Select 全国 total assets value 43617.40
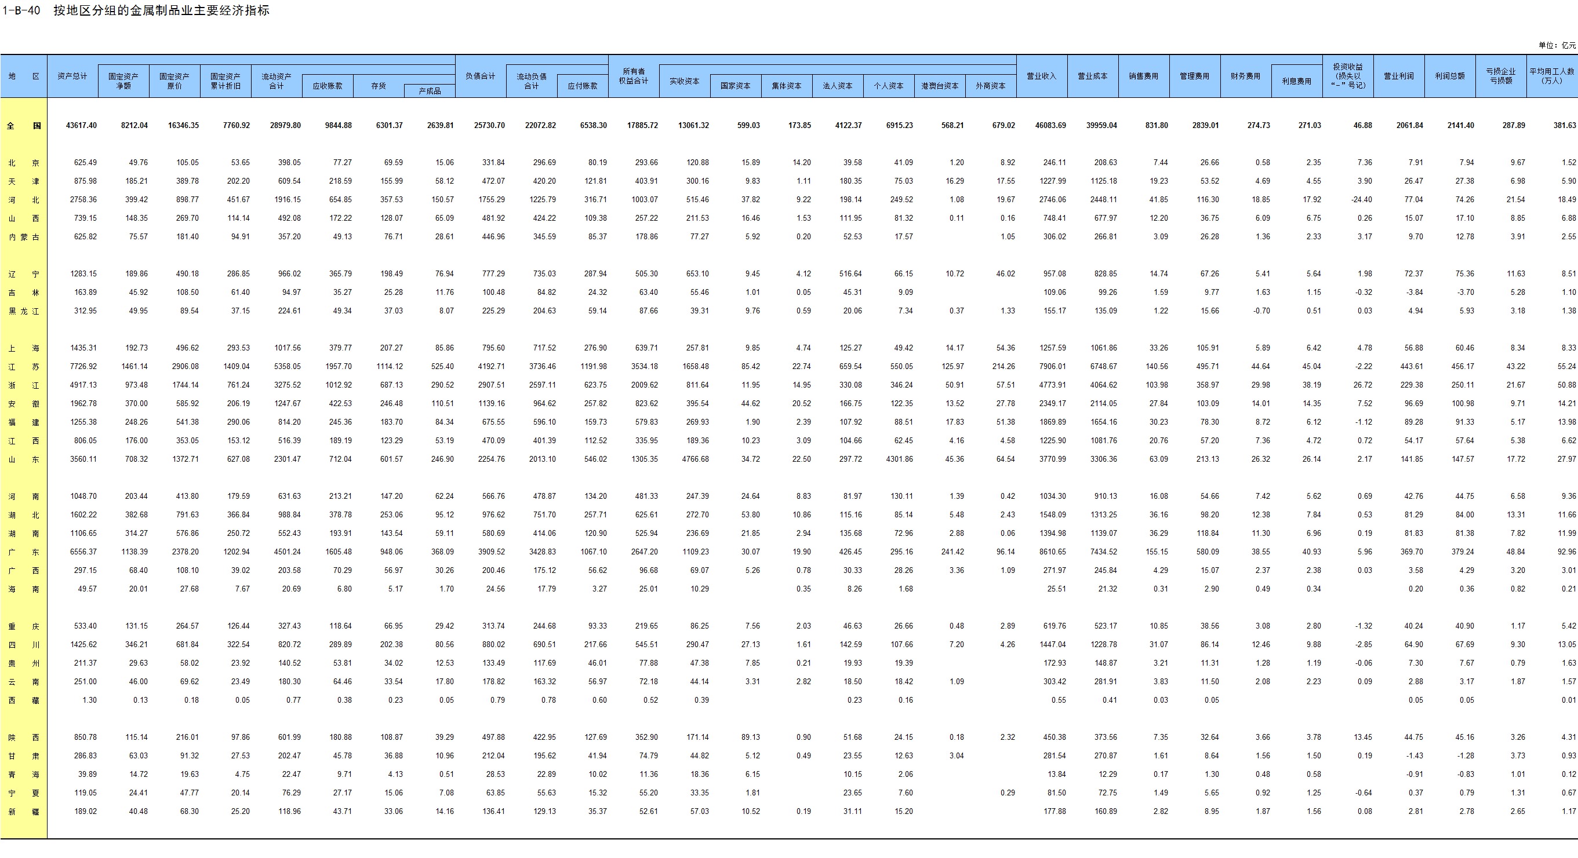Image resolution: width=1578 pixels, height=858 pixels. [81, 126]
